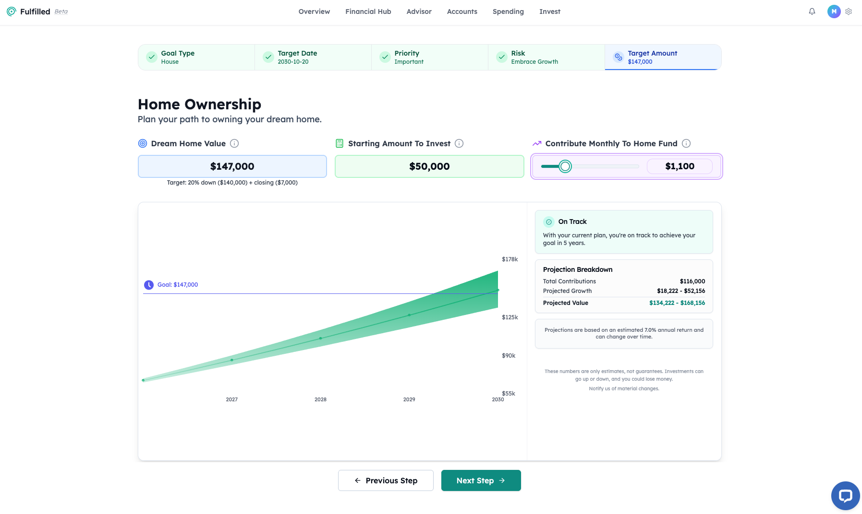Click info icon beside Dream Home Value
The image size is (862, 514).
pos(234,143)
